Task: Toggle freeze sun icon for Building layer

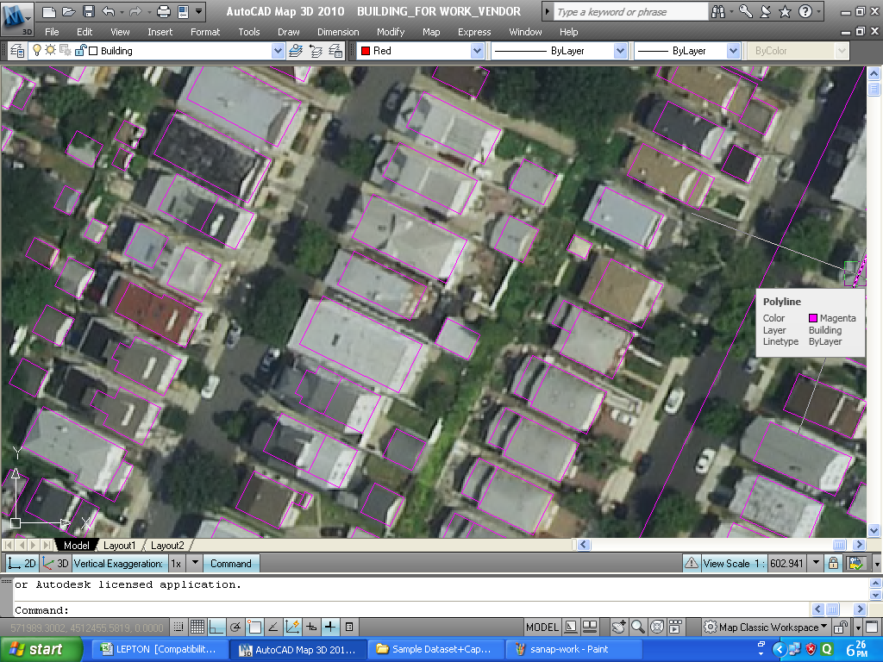Action: [51, 50]
